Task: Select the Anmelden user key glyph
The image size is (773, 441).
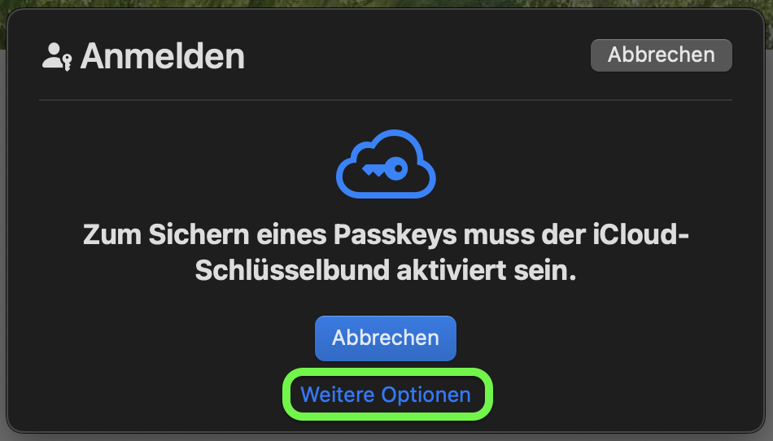Action: tap(57, 57)
